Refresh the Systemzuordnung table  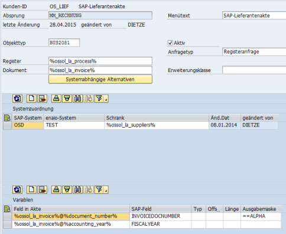tap(17, 99)
